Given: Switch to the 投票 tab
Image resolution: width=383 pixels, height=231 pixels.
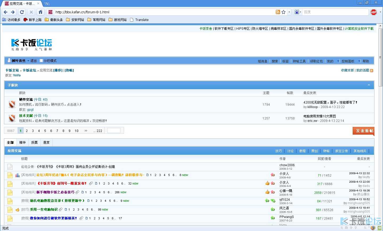Looking at the screenshot, I should (34, 143).
